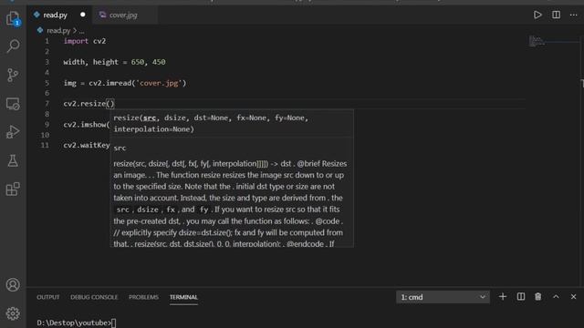Image resolution: width=584 pixels, height=328 pixels.
Task: Click the terminal prompt D:\Destop\youtube>
Action: point(74,323)
